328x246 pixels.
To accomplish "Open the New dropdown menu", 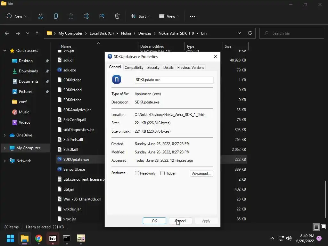I will (x=17, y=16).
